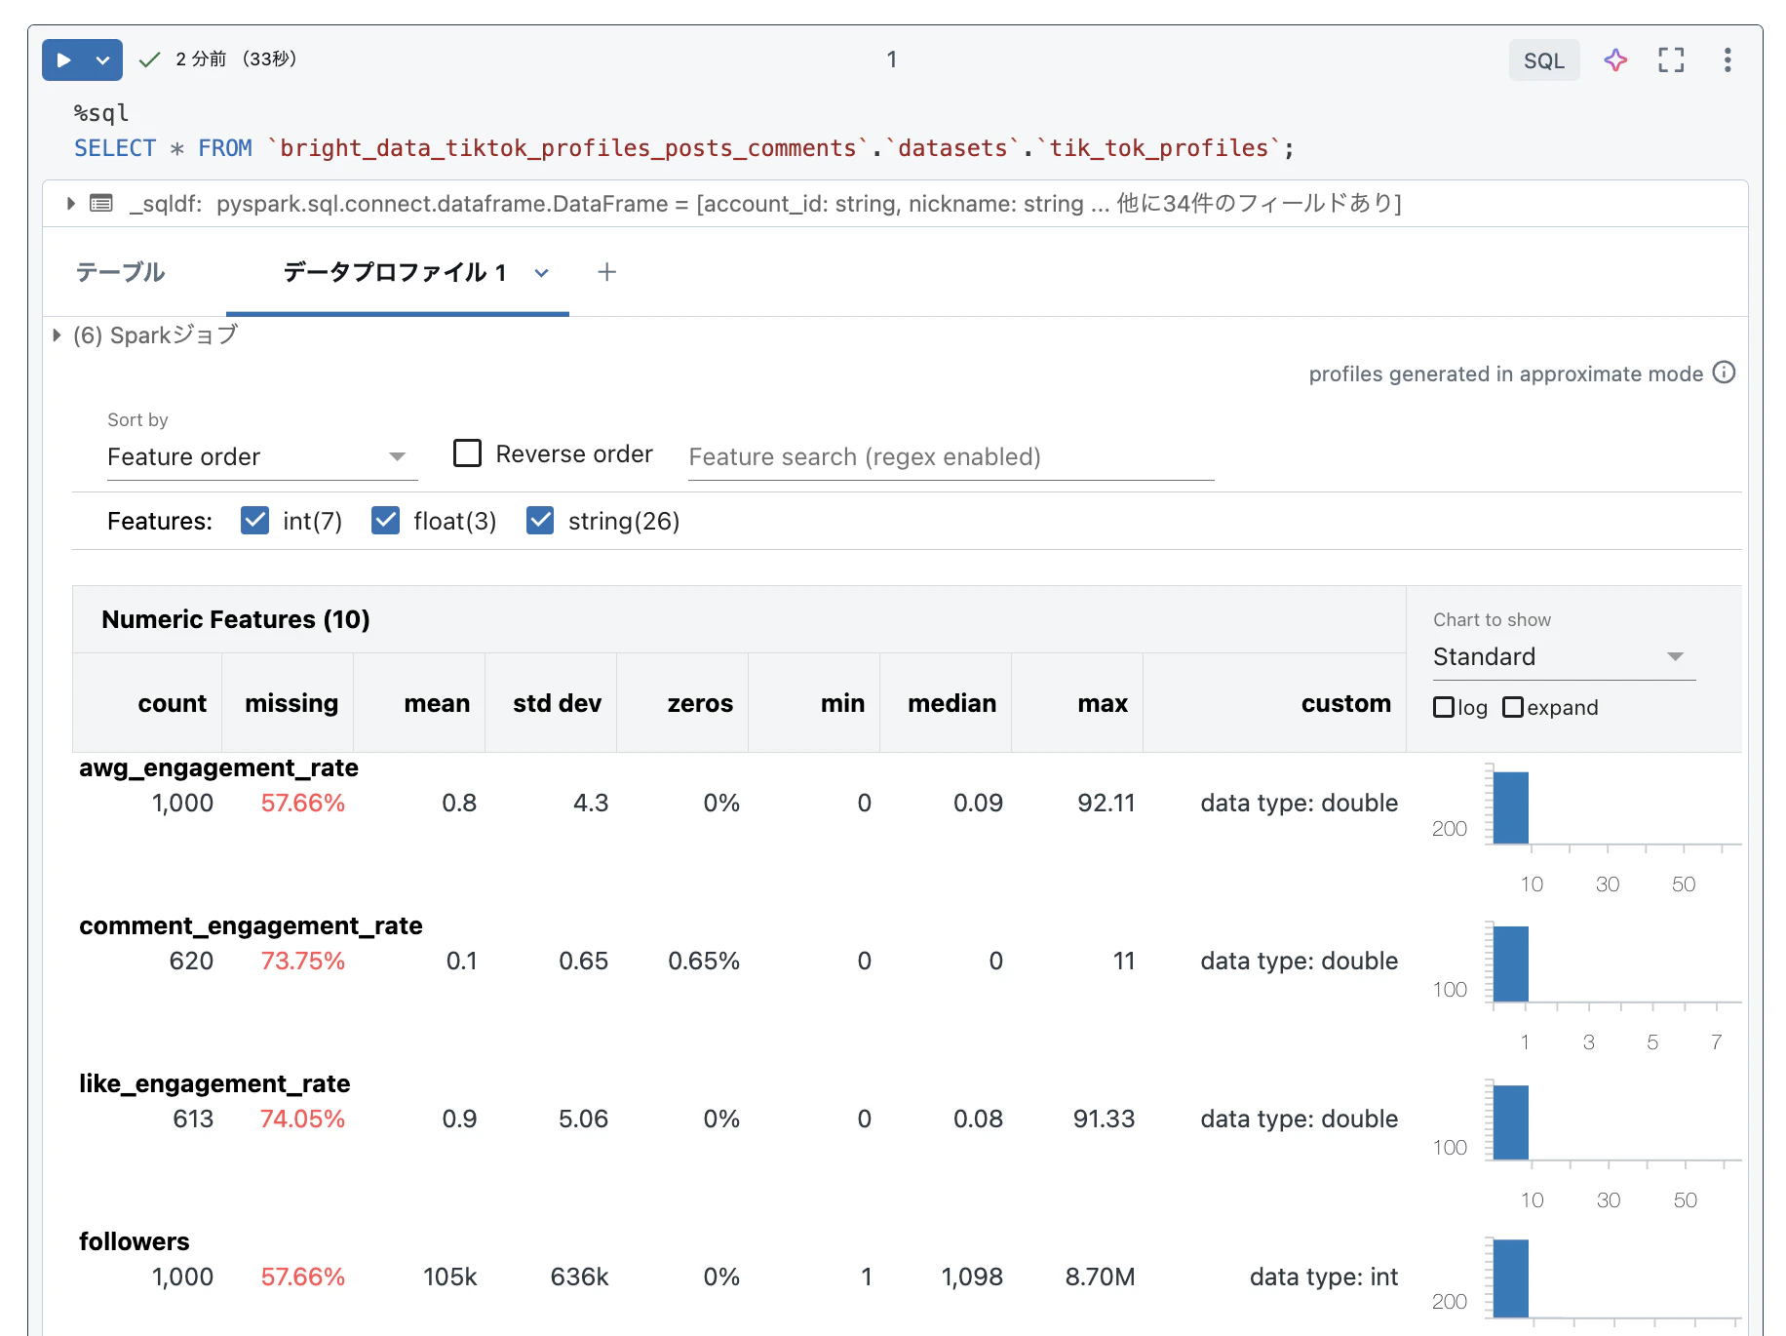This screenshot has width=1786, height=1336.
Task: Add a new visualization tab with plus
Action: coord(606,272)
